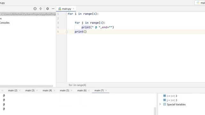Switch to the main (2) run tab

click(13, 90)
